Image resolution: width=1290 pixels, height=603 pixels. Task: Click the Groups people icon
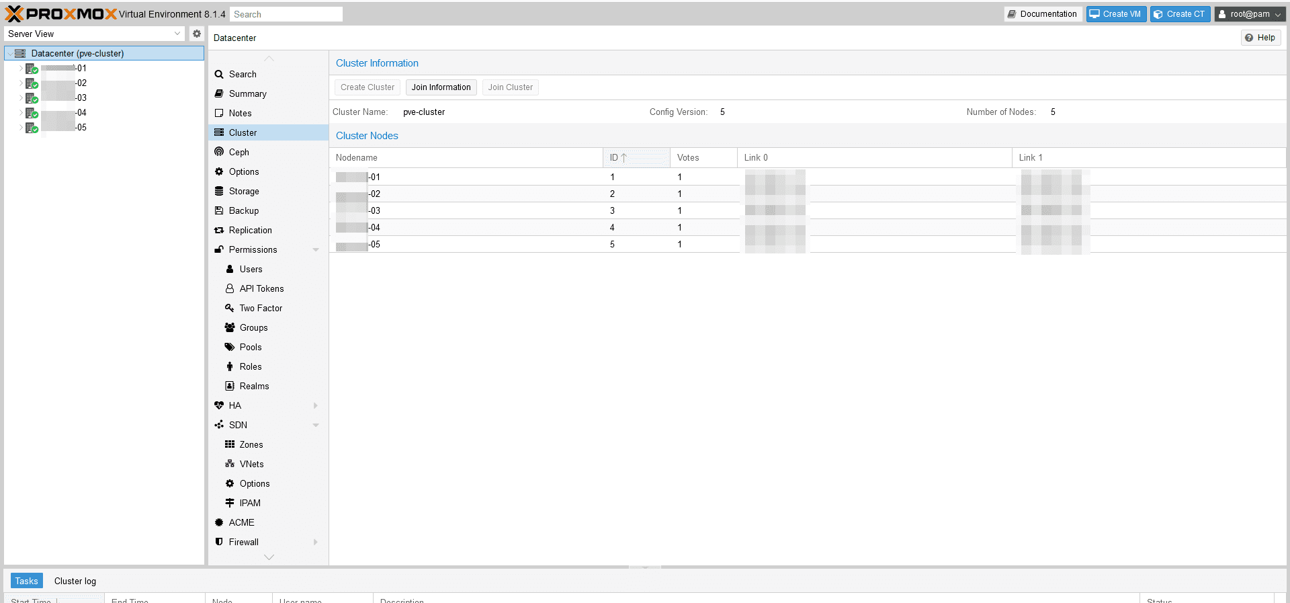coord(230,328)
